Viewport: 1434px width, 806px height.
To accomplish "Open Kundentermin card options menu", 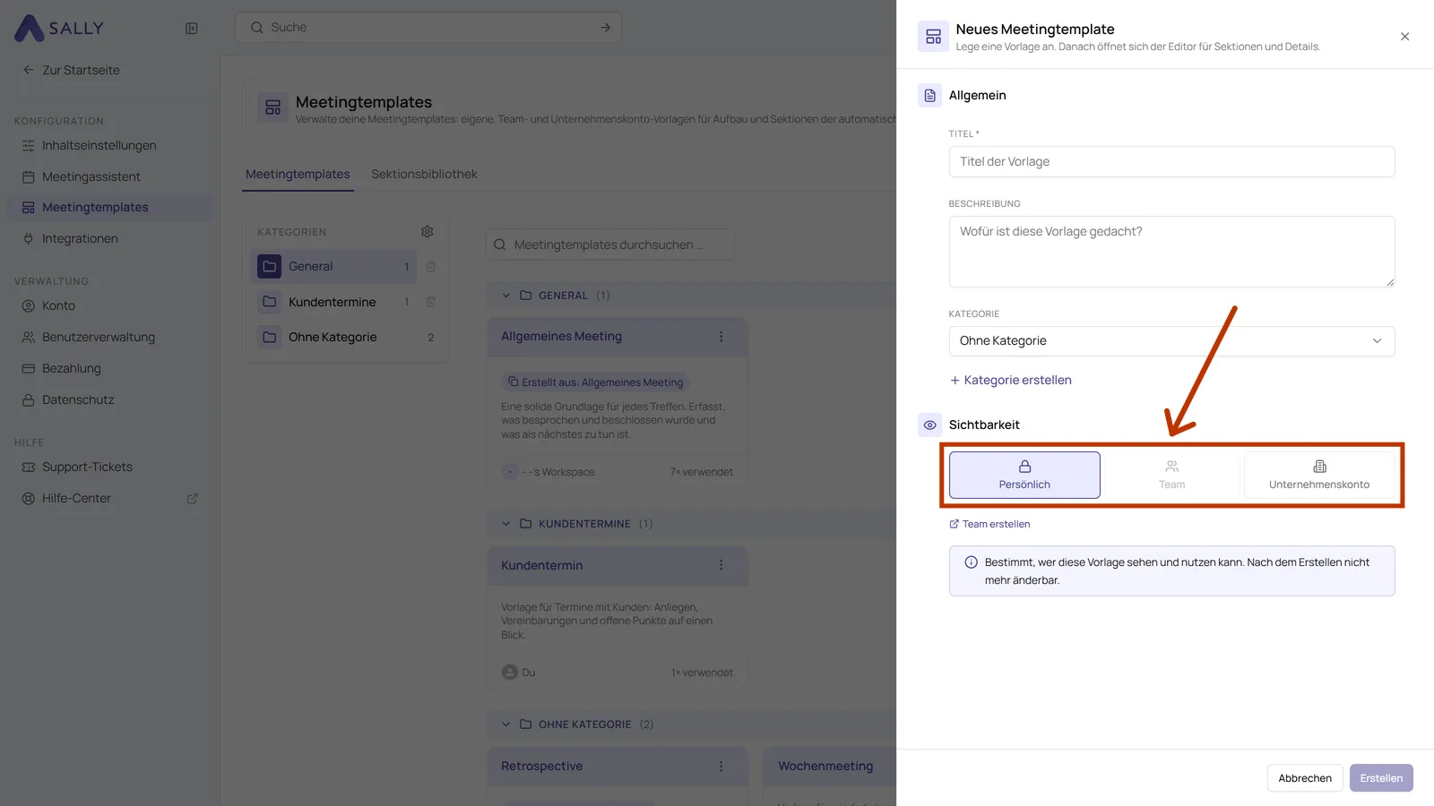I will (x=721, y=565).
